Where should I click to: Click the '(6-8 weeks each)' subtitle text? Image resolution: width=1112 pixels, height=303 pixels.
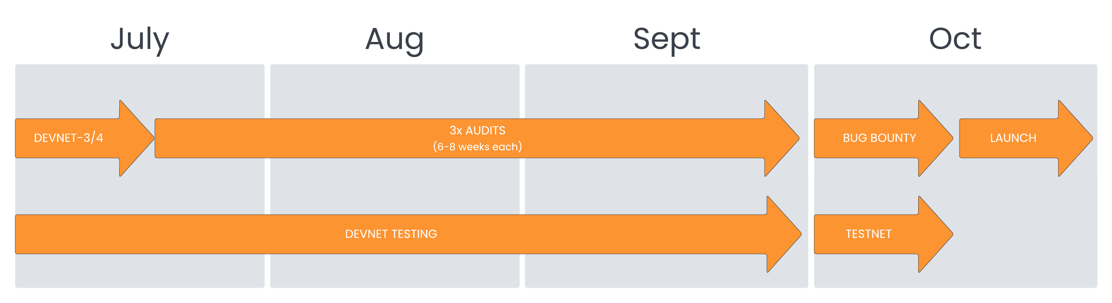477,147
